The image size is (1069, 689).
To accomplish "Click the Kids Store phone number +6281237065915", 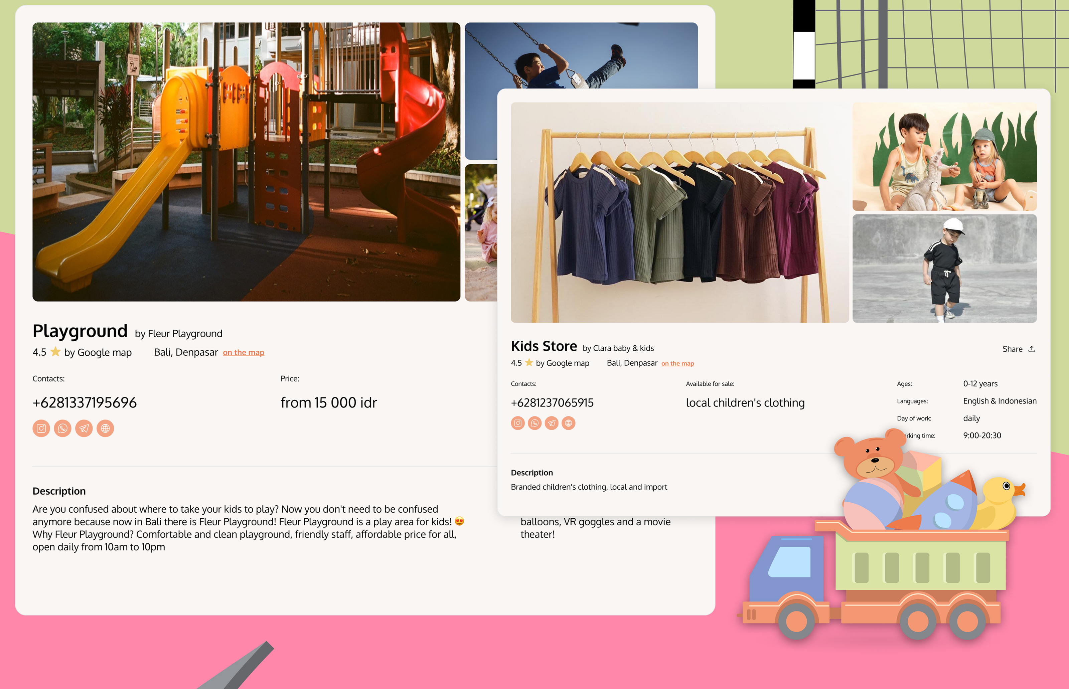I will (552, 403).
